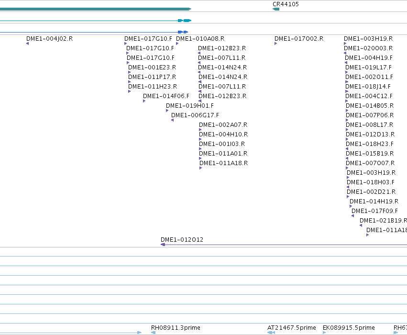Click the DME1-012O12 purple arrowhead
407x335 pixels.
(x=163, y=245)
